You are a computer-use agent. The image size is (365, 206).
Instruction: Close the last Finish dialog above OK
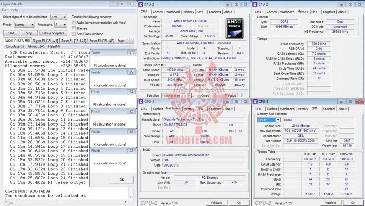pos(132,151)
